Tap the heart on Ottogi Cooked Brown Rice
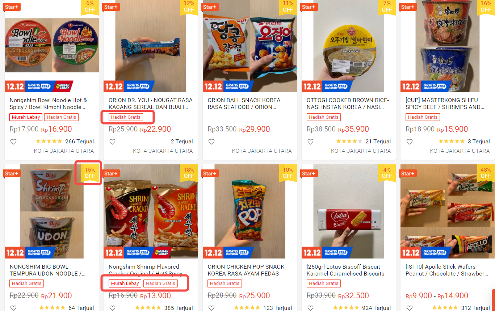Viewport: 495px width, 311px height. pyautogui.click(x=310, y=142)
